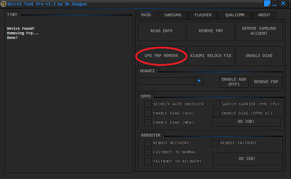Open the FLASHER tab
The image size is (291, 179).
click(203, 15)
